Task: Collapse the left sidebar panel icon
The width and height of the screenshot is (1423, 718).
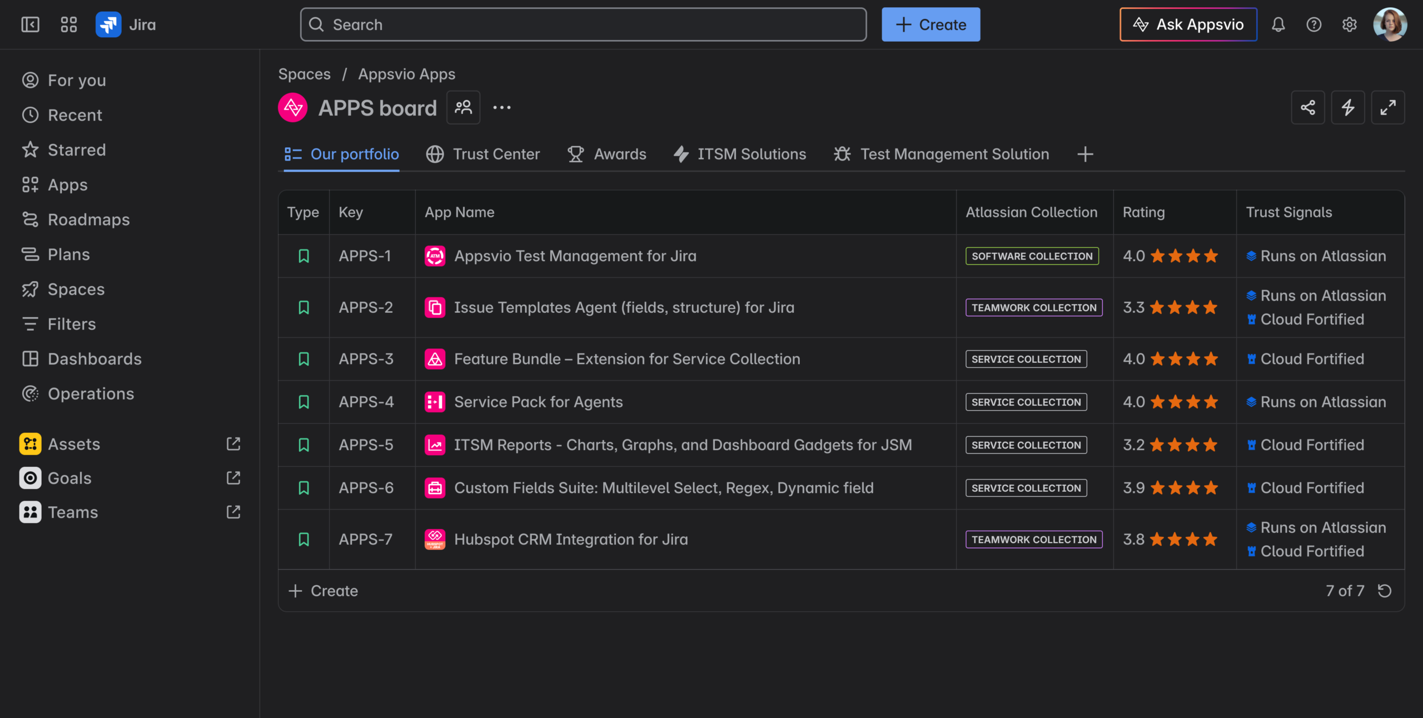Action: [30, 24]
